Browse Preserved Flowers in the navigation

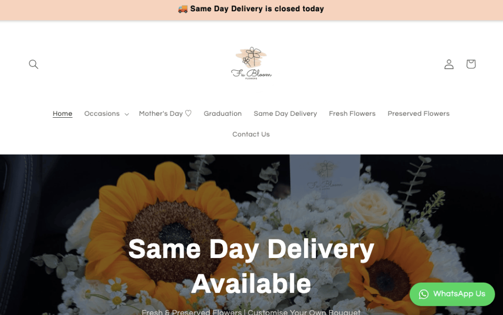pos(419,113)
